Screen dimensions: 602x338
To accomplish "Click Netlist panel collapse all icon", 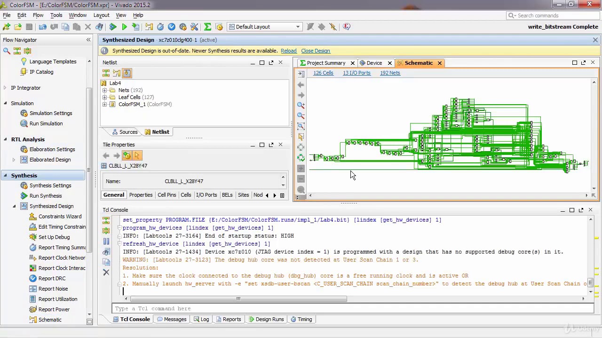I will (106, 73).
